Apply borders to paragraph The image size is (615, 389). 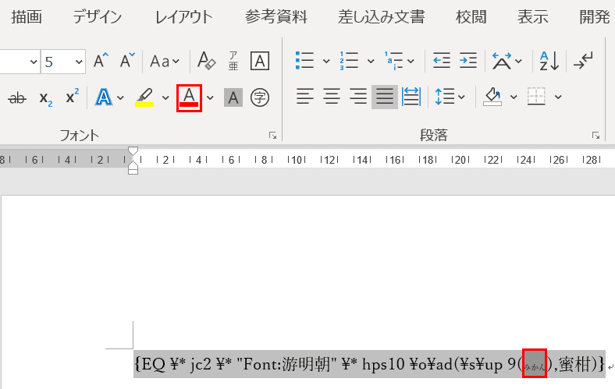click(537, 97)
